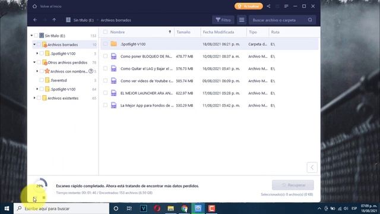Collapse the Sin título (E:) tree node
This screenshot has width=380, height=214.
(31, 36)
